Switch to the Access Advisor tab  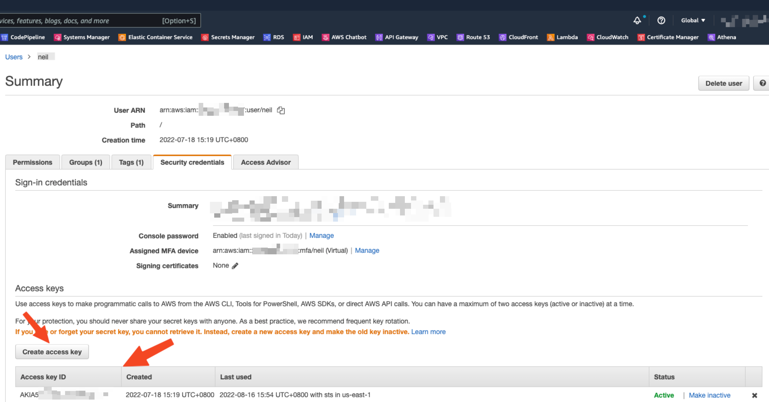[266, 162]
